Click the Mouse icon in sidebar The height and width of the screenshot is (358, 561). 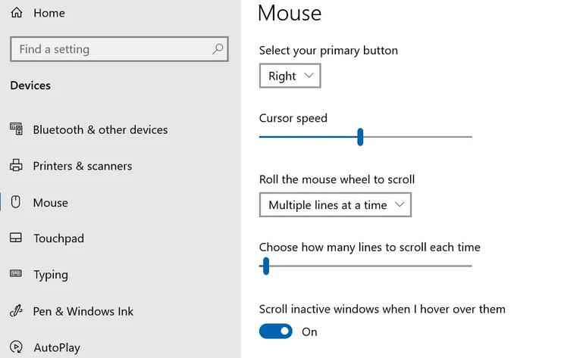[x=17, y=202]
